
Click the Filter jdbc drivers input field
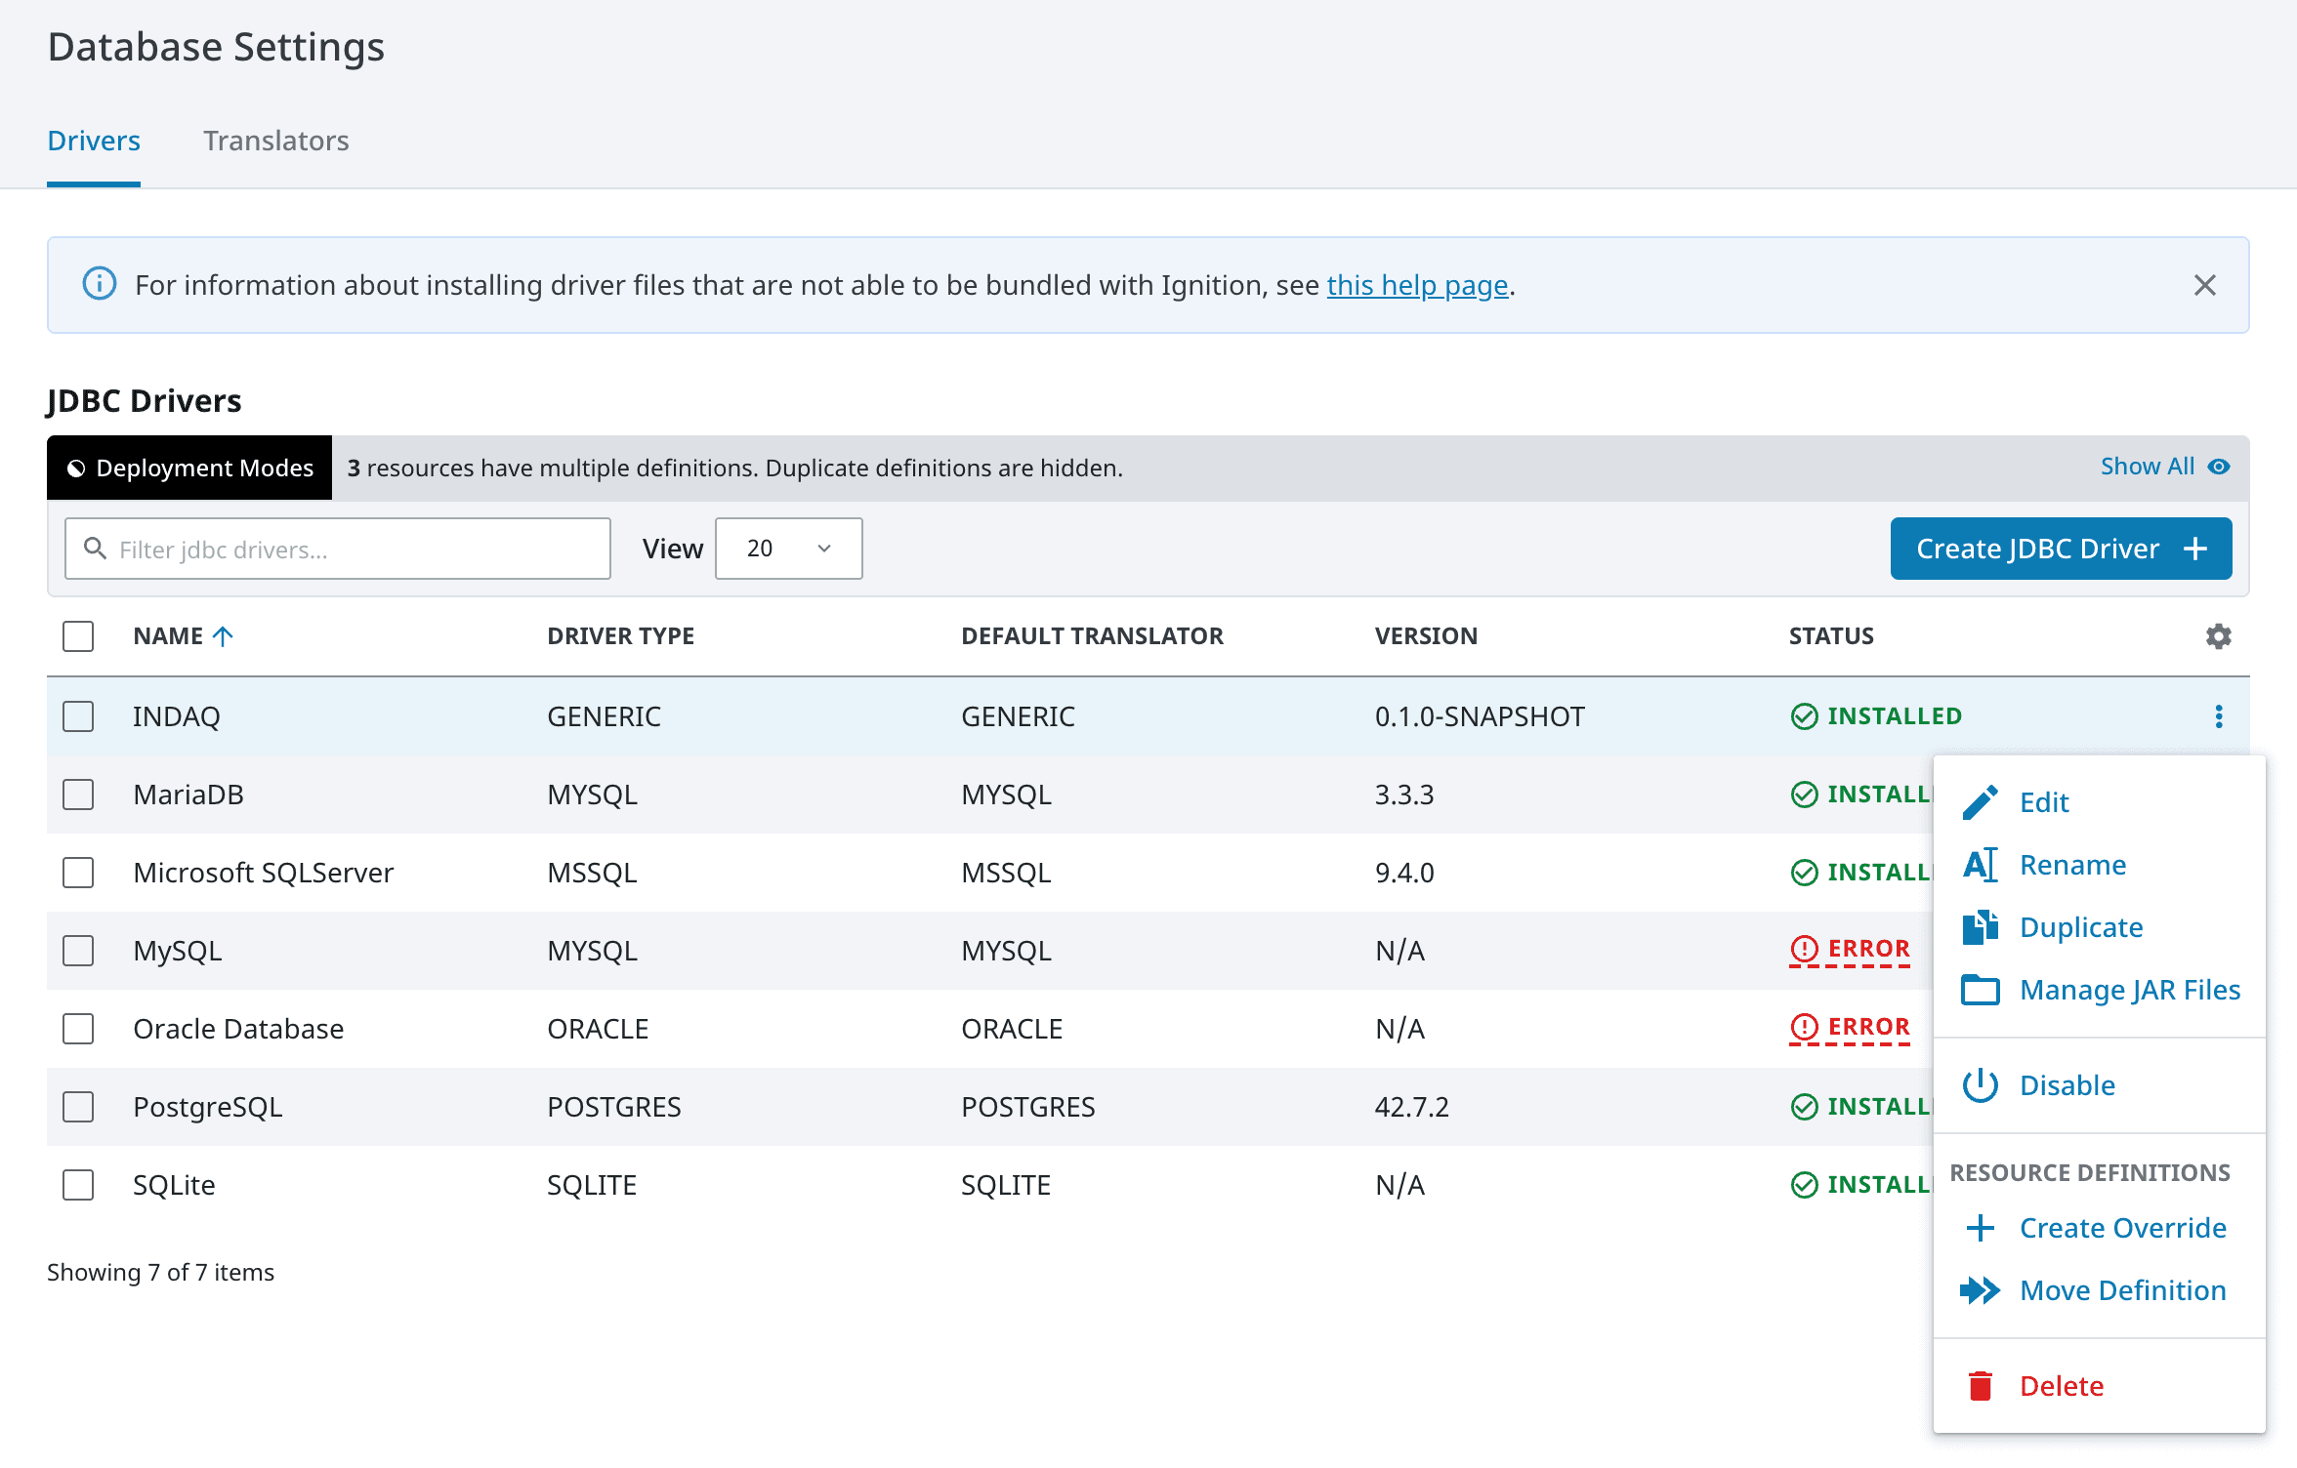coord(338,549)
